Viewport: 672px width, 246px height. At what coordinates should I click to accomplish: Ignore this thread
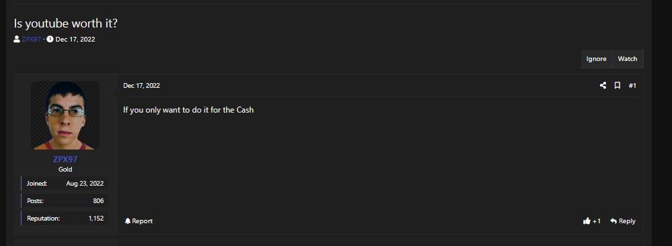point(597,59)
